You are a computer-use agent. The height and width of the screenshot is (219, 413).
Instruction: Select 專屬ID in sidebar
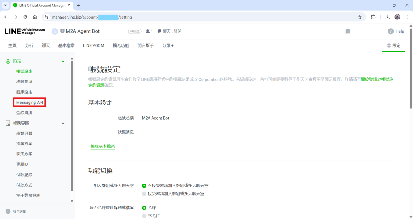tap(22, 164)
